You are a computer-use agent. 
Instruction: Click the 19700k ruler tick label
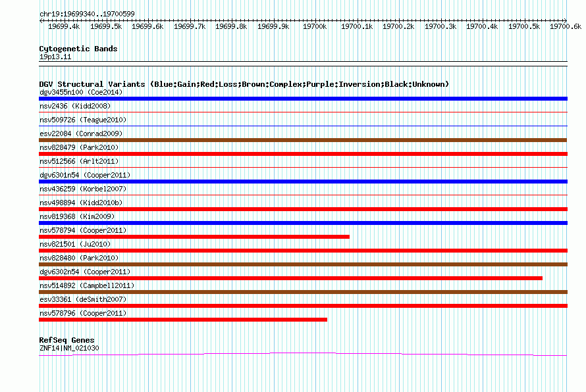point(315,26)
